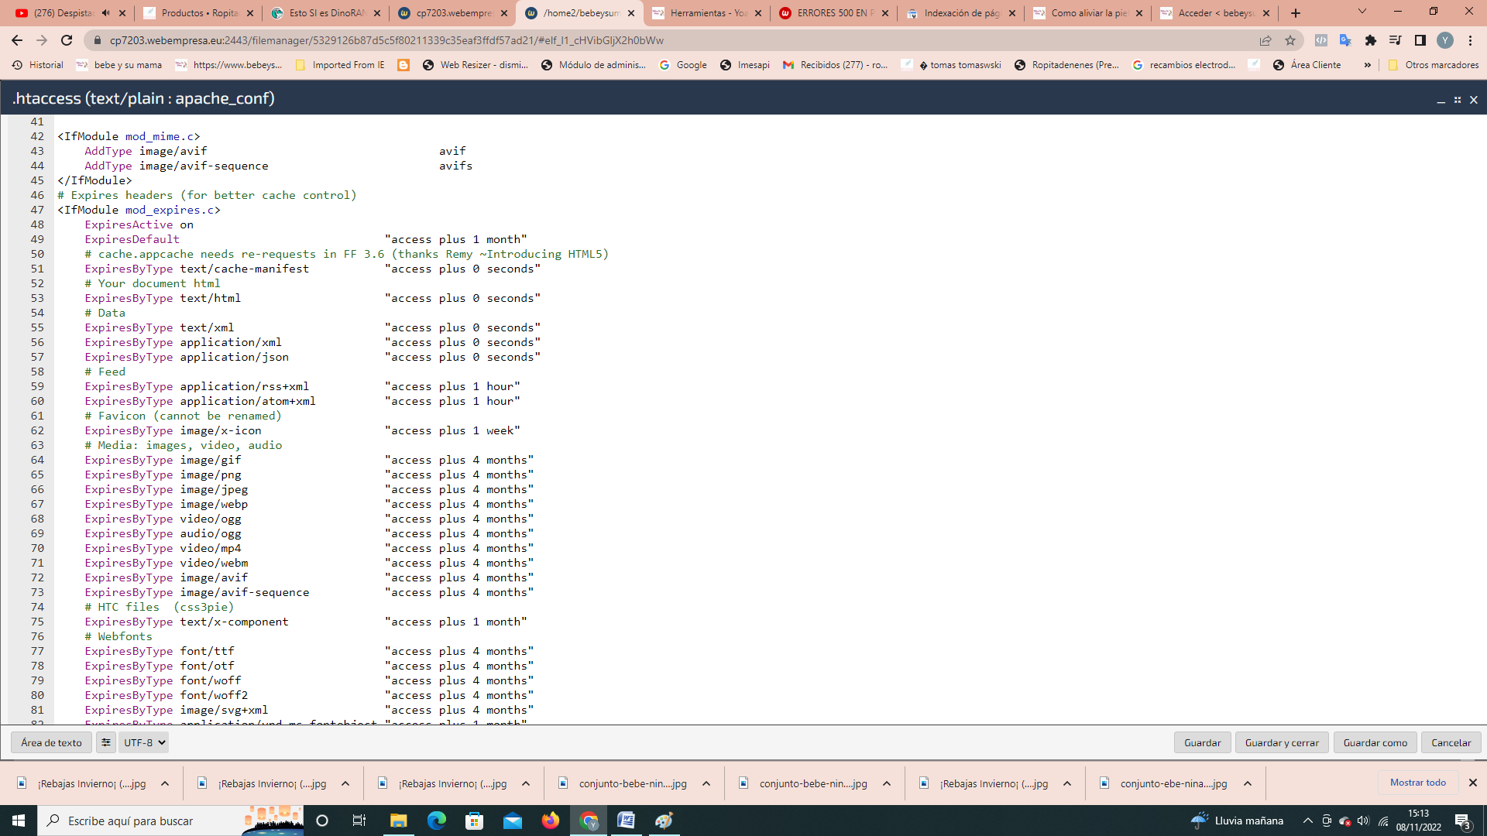The height and width of the screenshot is (836, 1487).
Task: Click Área de texto button
Action: pyautogui.click(x=51, y=742)
